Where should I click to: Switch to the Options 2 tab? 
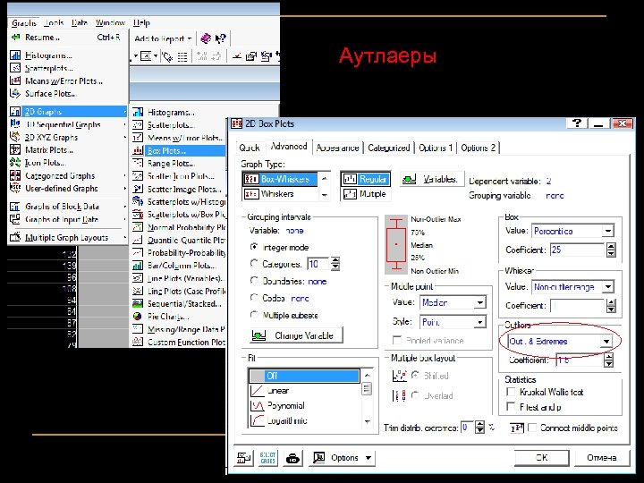coord(478,148)
